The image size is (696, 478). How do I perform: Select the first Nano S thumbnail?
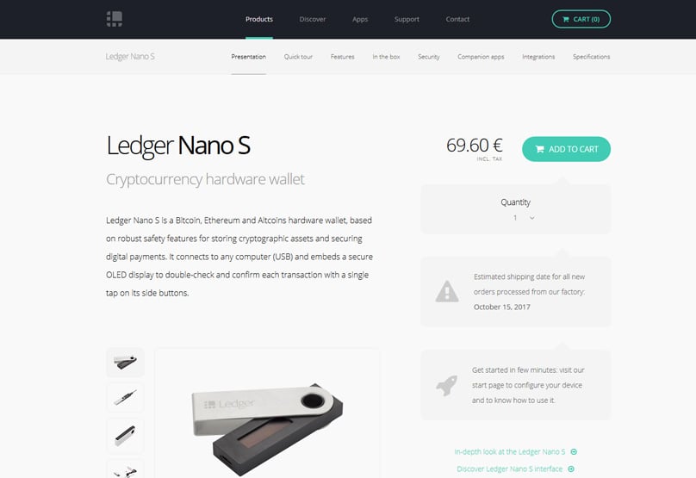[125, 363]
